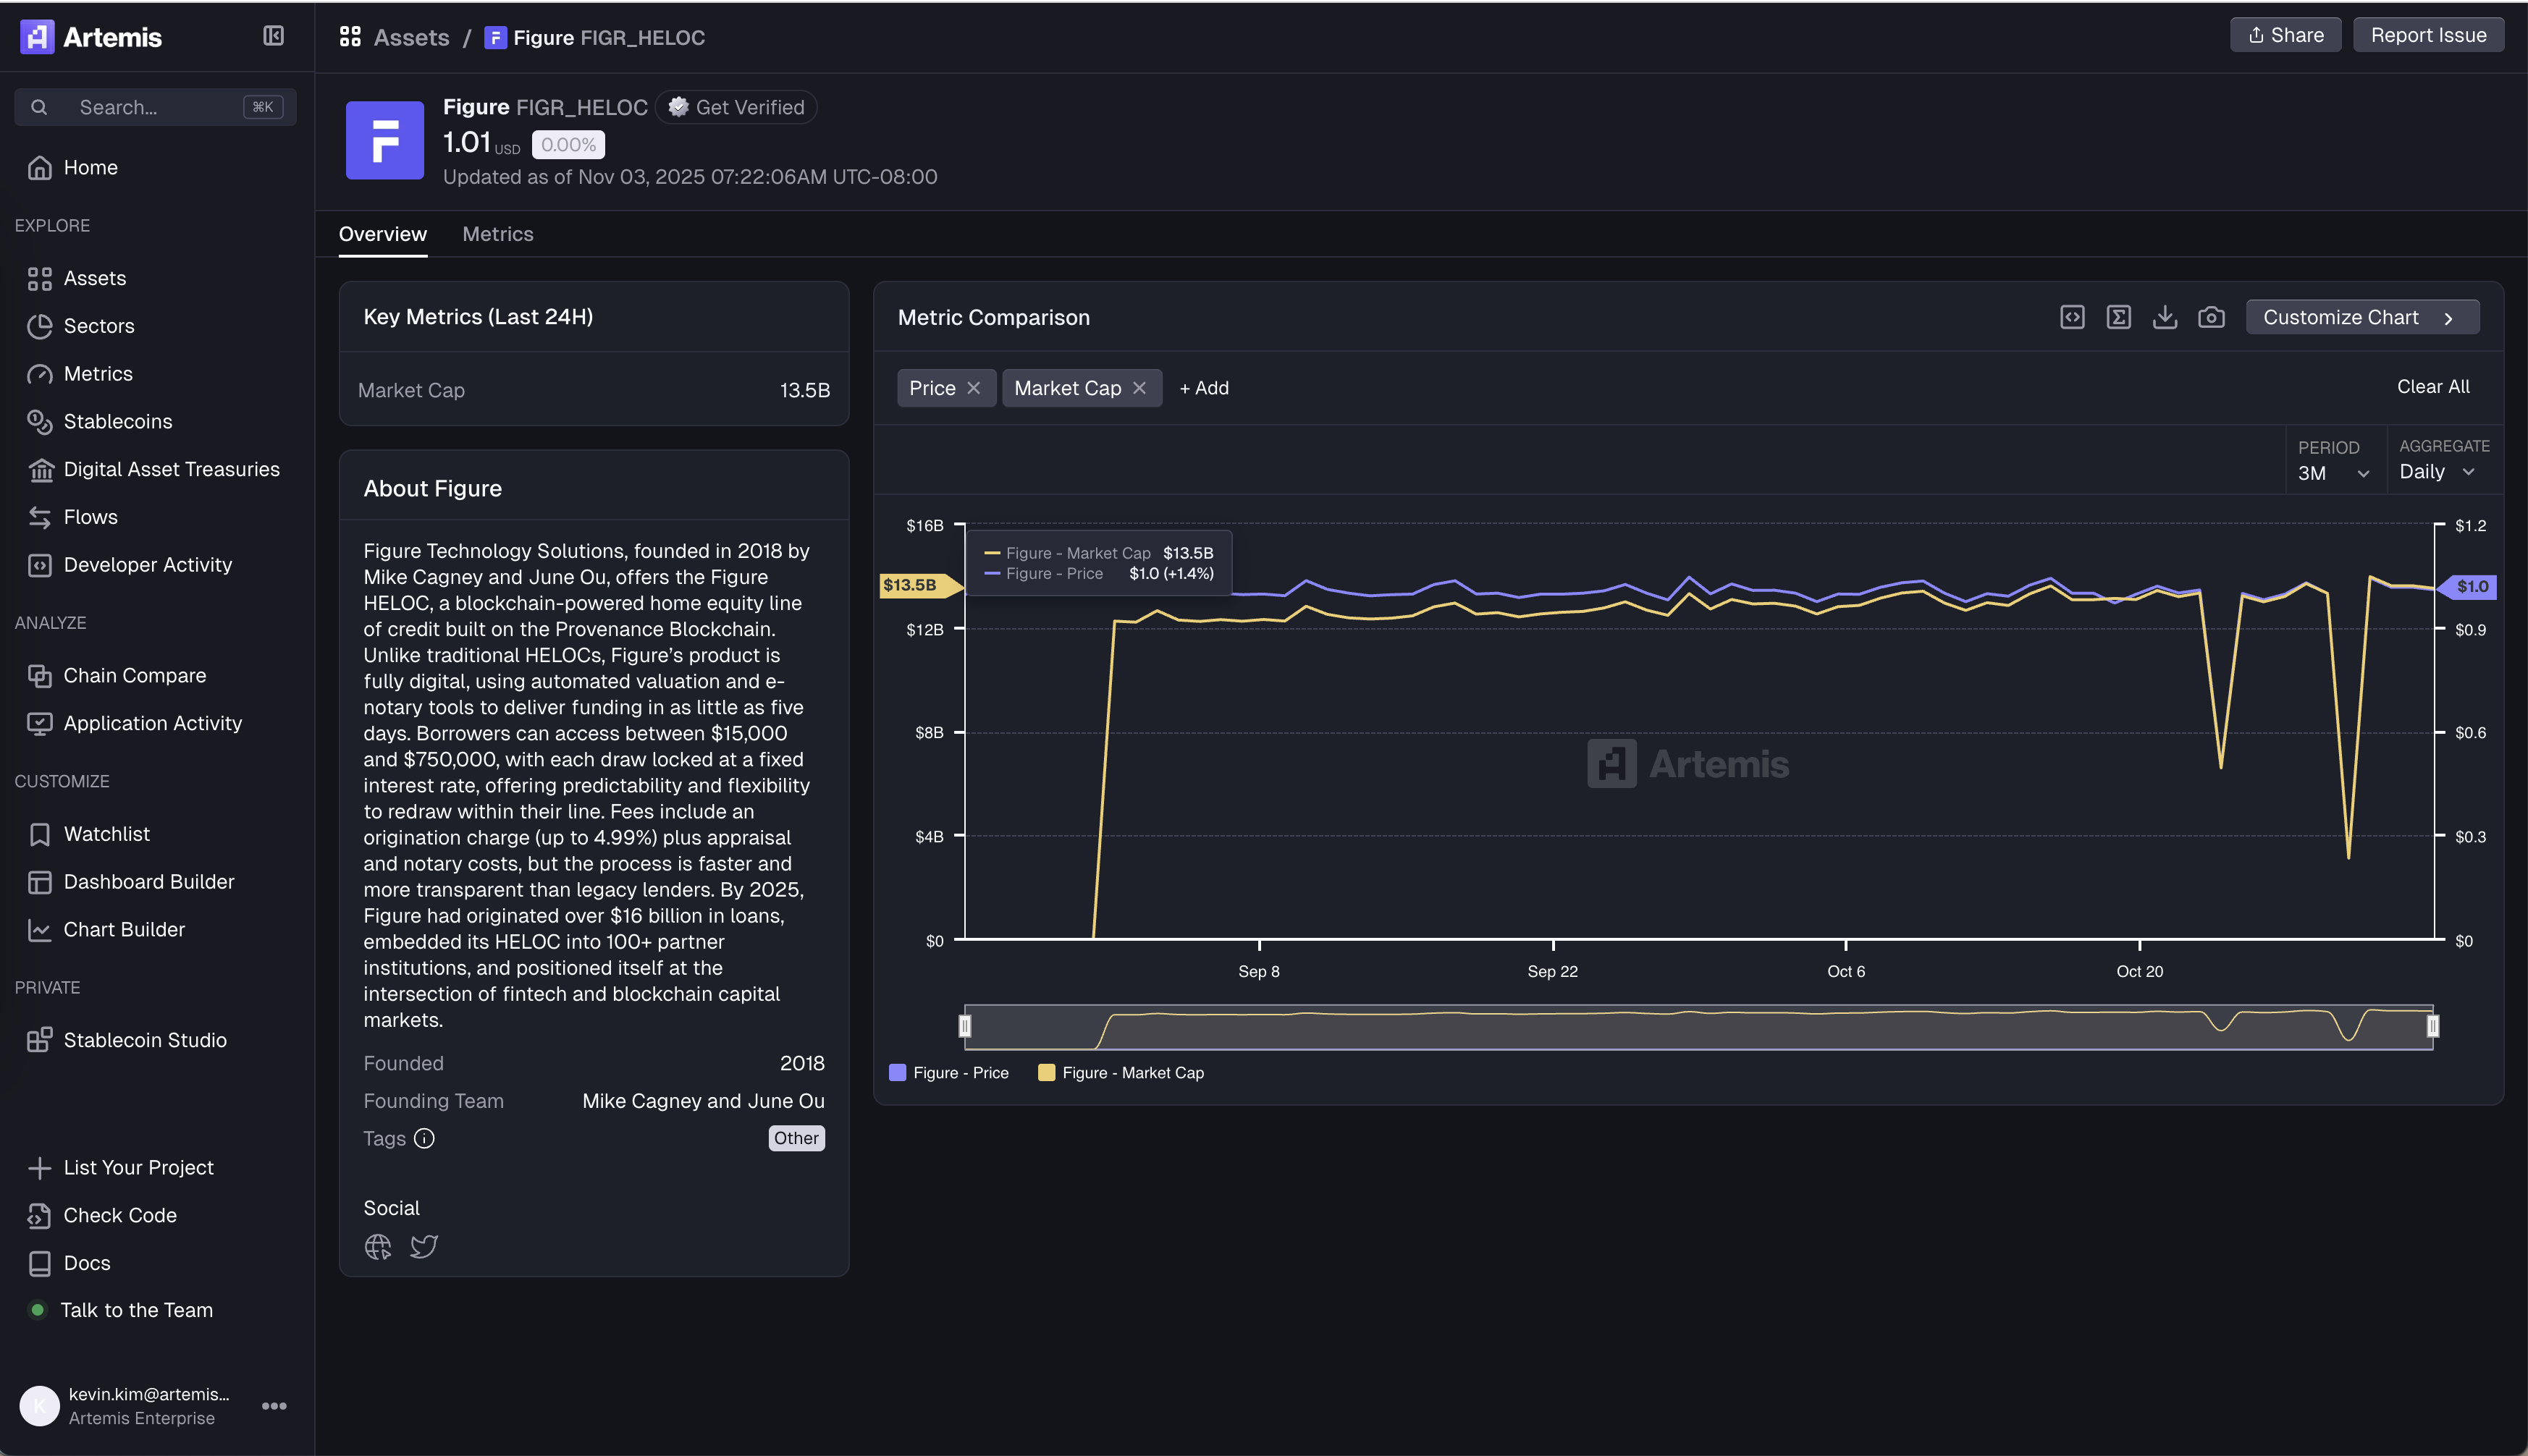Expand the Customize Chart panel
Image resolution: width=2528 pixels, height=1456 pixels.
click(x=2361, y=317)
